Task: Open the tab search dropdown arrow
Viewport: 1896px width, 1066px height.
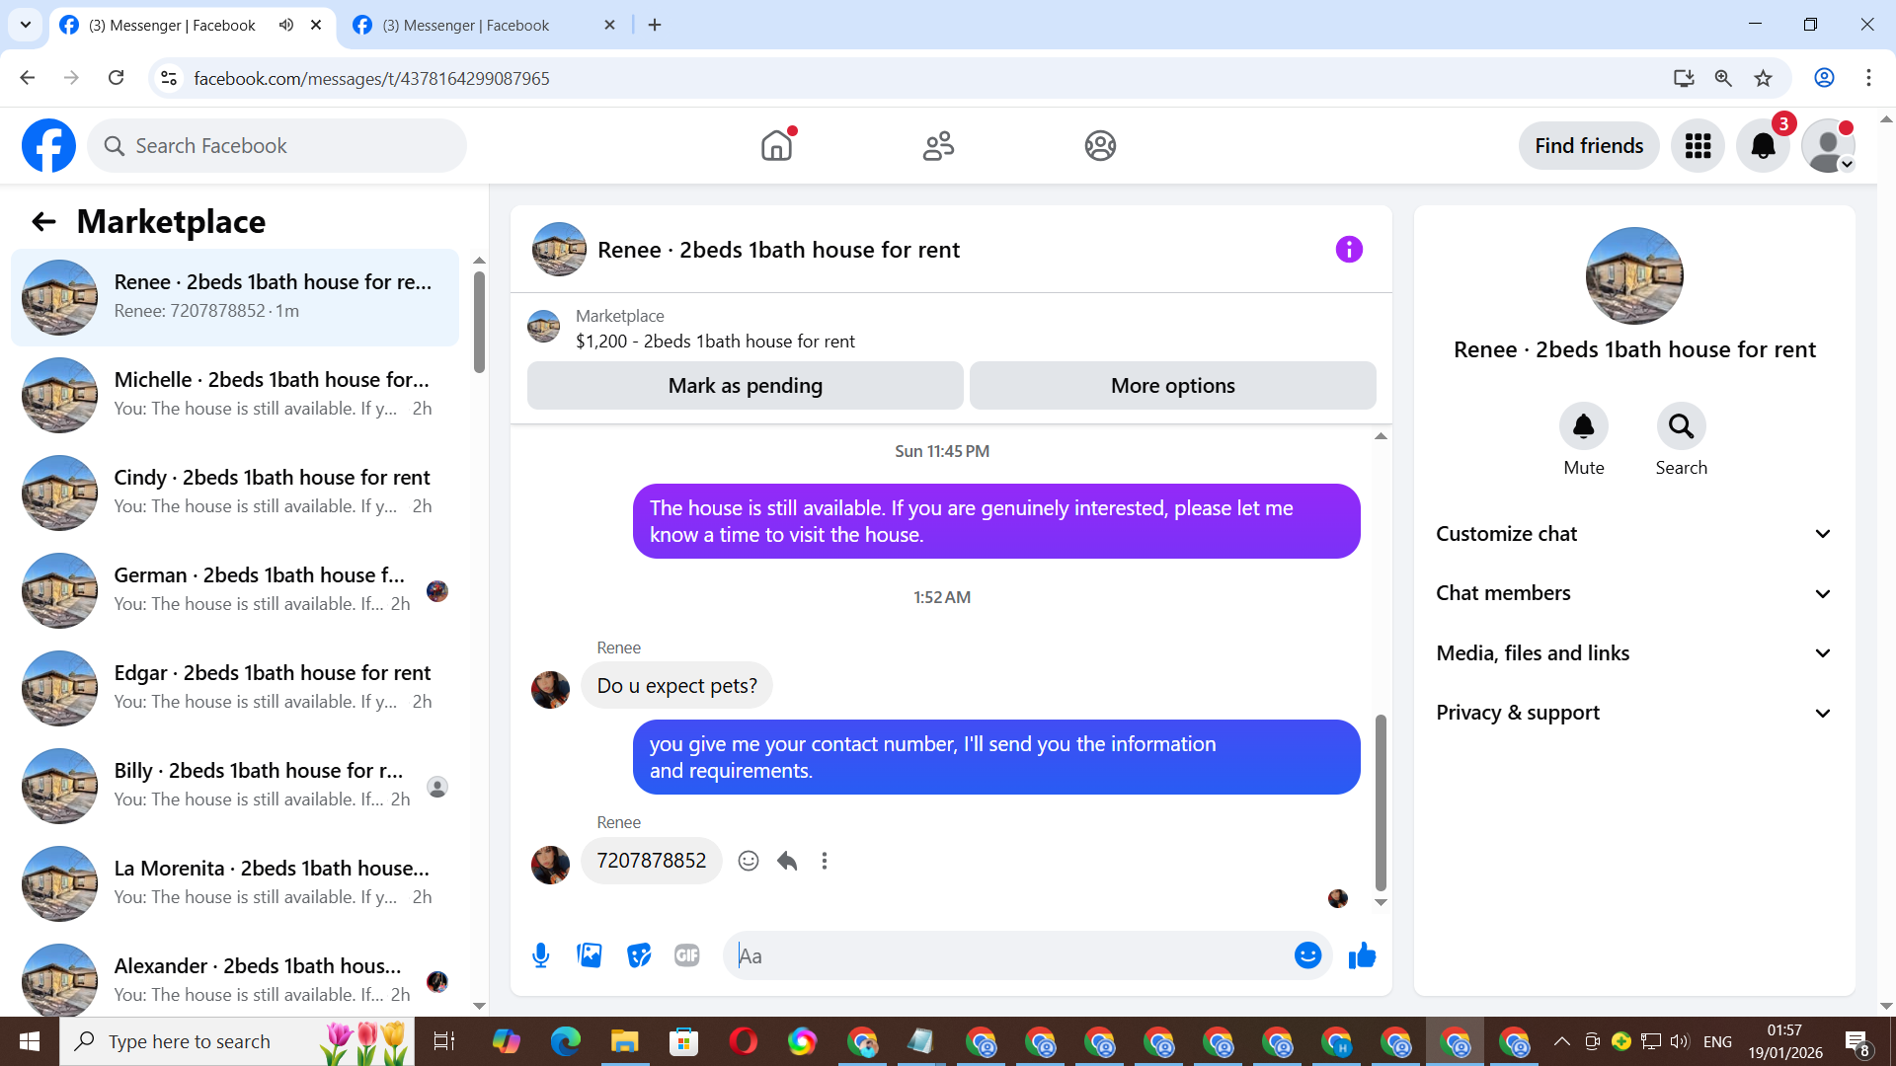Action: (26, 25)
